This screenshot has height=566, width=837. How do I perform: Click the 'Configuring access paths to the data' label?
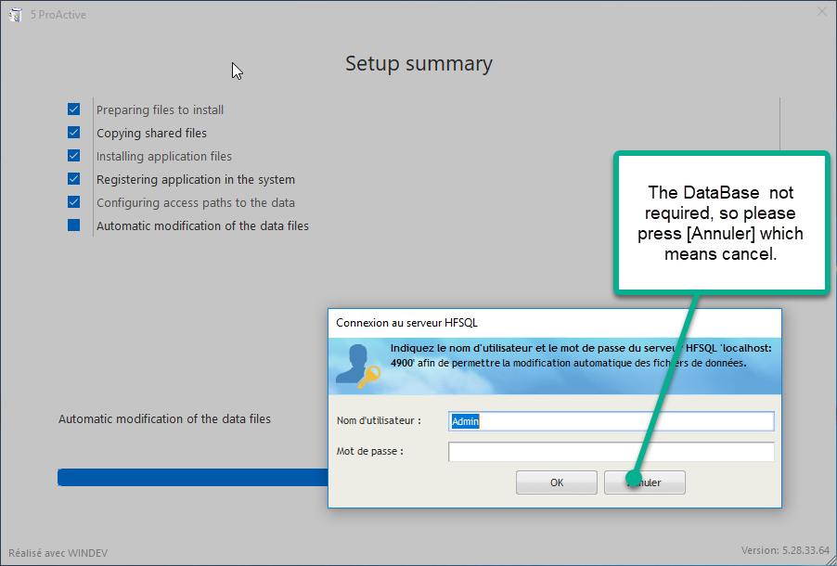196,203
